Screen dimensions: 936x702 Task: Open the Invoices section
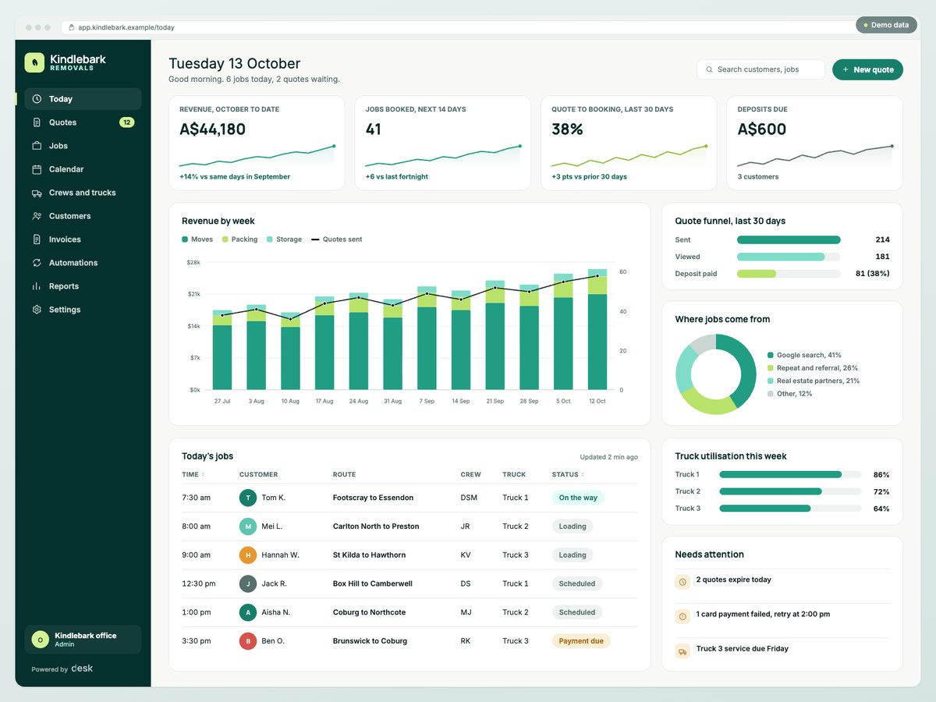[83, 239]
